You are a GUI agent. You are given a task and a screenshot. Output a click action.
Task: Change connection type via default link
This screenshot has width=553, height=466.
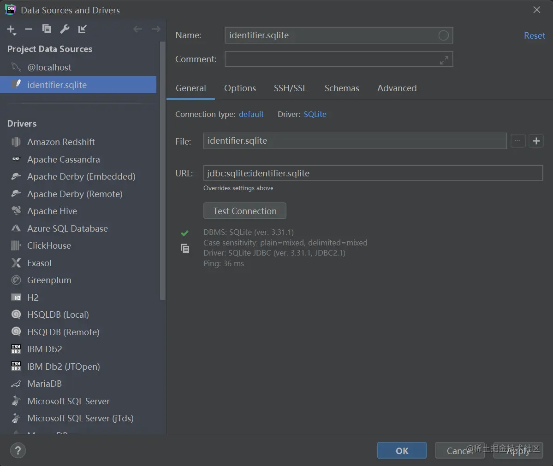251,114
